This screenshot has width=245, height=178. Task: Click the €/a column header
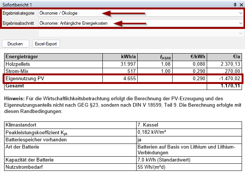point(236,57)
